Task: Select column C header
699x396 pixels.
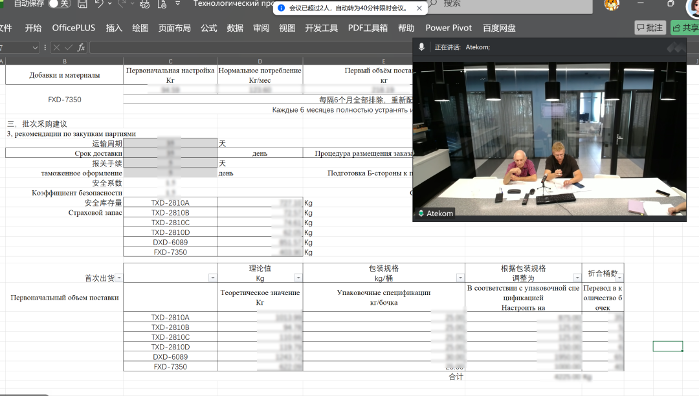Action: click(x=170, y=61)
